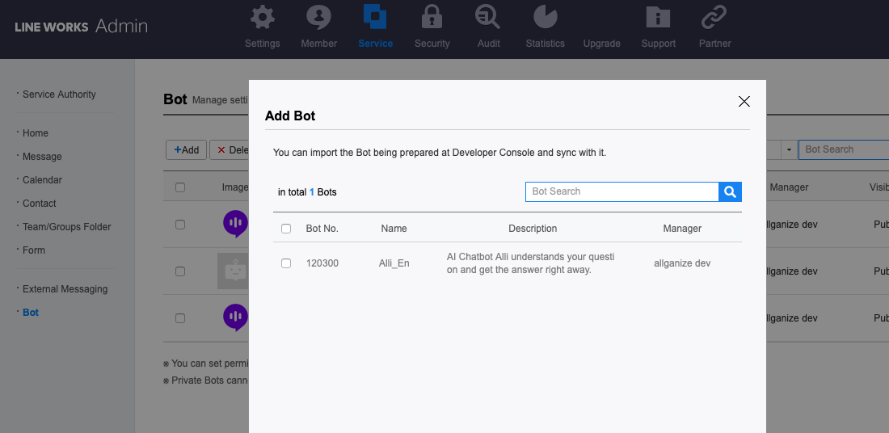
Task: Focus the background page Bot Search field
Action: pos(844,149)
